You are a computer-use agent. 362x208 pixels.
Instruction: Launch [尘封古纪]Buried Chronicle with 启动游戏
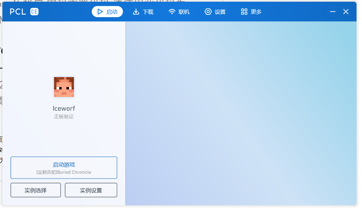pyautogui.click(x=64, y=168)
